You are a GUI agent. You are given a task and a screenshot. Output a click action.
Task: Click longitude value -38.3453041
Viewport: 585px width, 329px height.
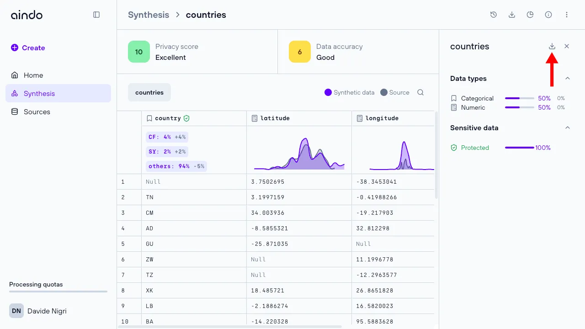[377, 182]
